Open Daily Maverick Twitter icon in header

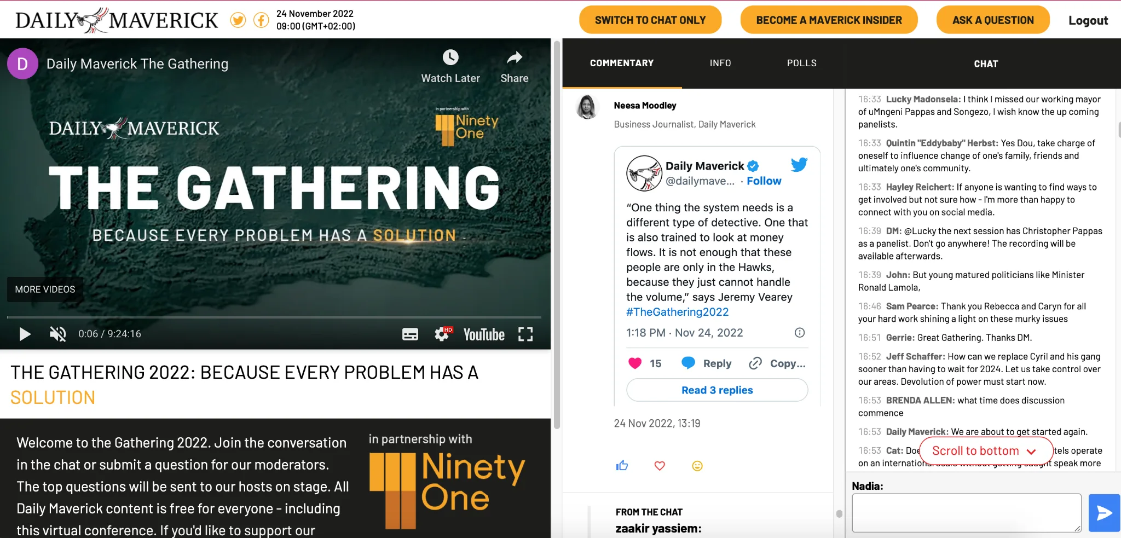[238, 20]
